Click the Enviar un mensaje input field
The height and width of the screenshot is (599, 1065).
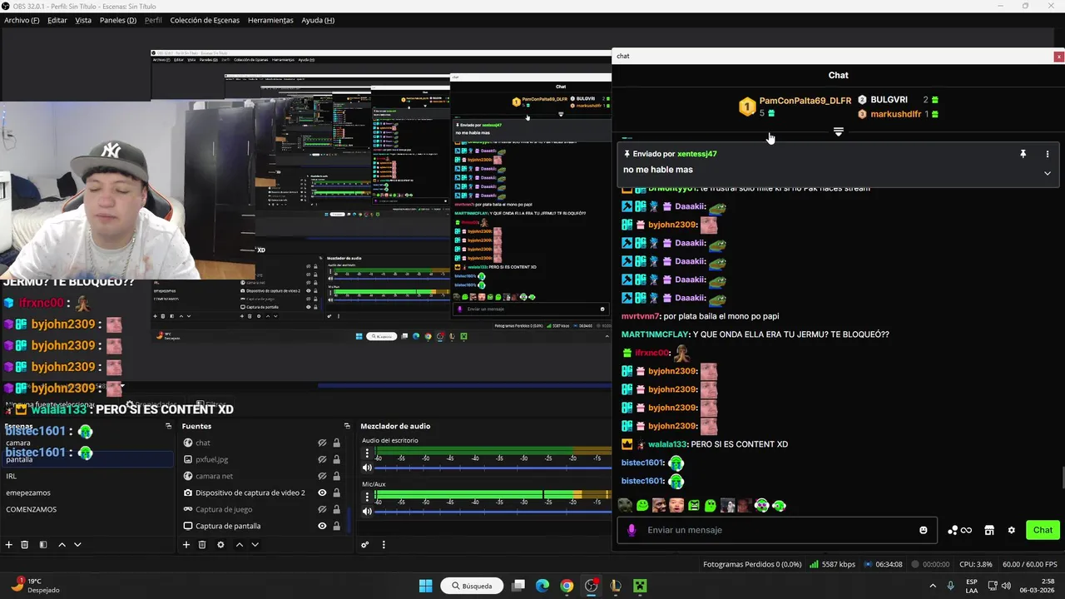778,530
